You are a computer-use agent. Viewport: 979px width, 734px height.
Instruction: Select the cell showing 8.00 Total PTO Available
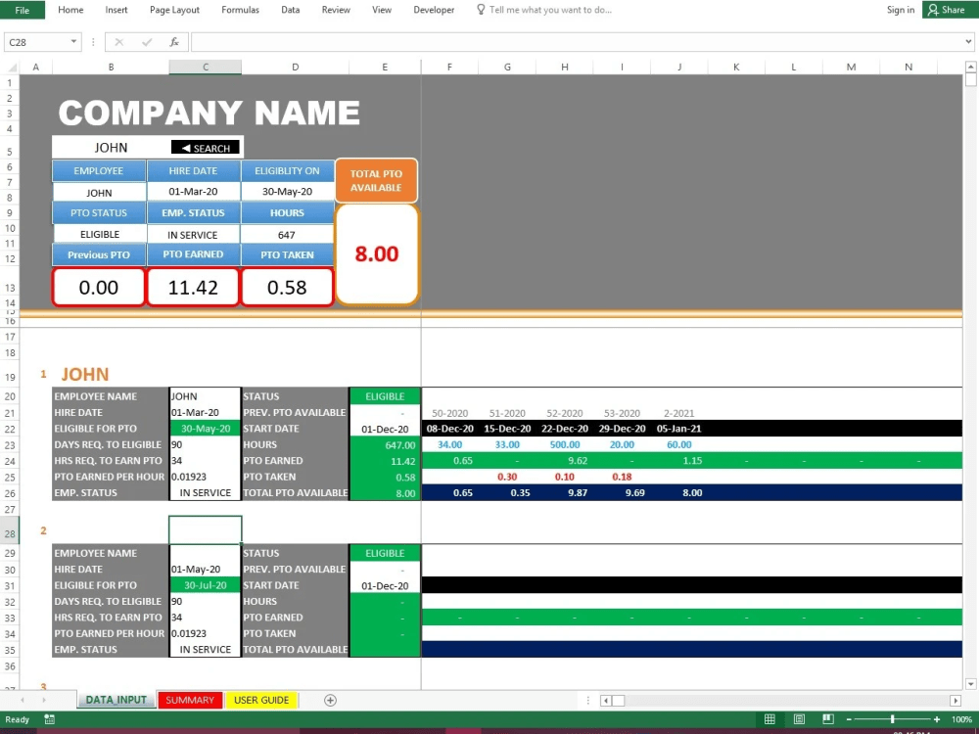tap(377, 252)
